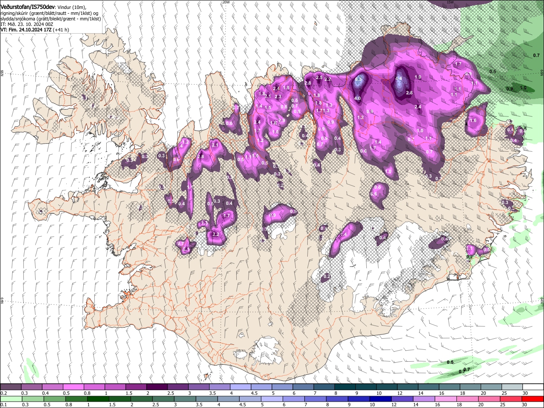Click the Veðurstofan/IS750dev title text

(28, 7)
